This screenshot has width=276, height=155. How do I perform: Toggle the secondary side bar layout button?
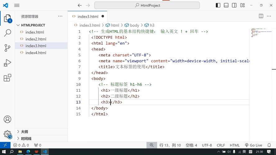(234, 5)
